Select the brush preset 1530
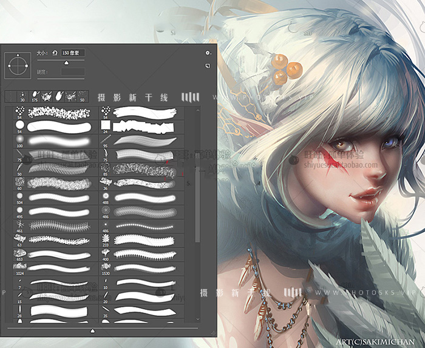Screen dimensions: 425x348 [x=141, y=269]
